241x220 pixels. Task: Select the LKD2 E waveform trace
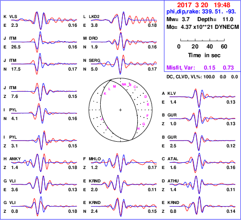tap(124, 21)
